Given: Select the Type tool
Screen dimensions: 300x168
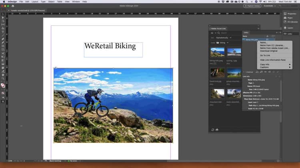Looking at the screenshot, I should coord(3,32).
